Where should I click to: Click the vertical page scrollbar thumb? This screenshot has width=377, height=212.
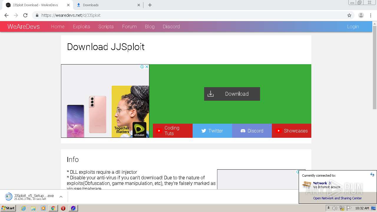point(375,67)
